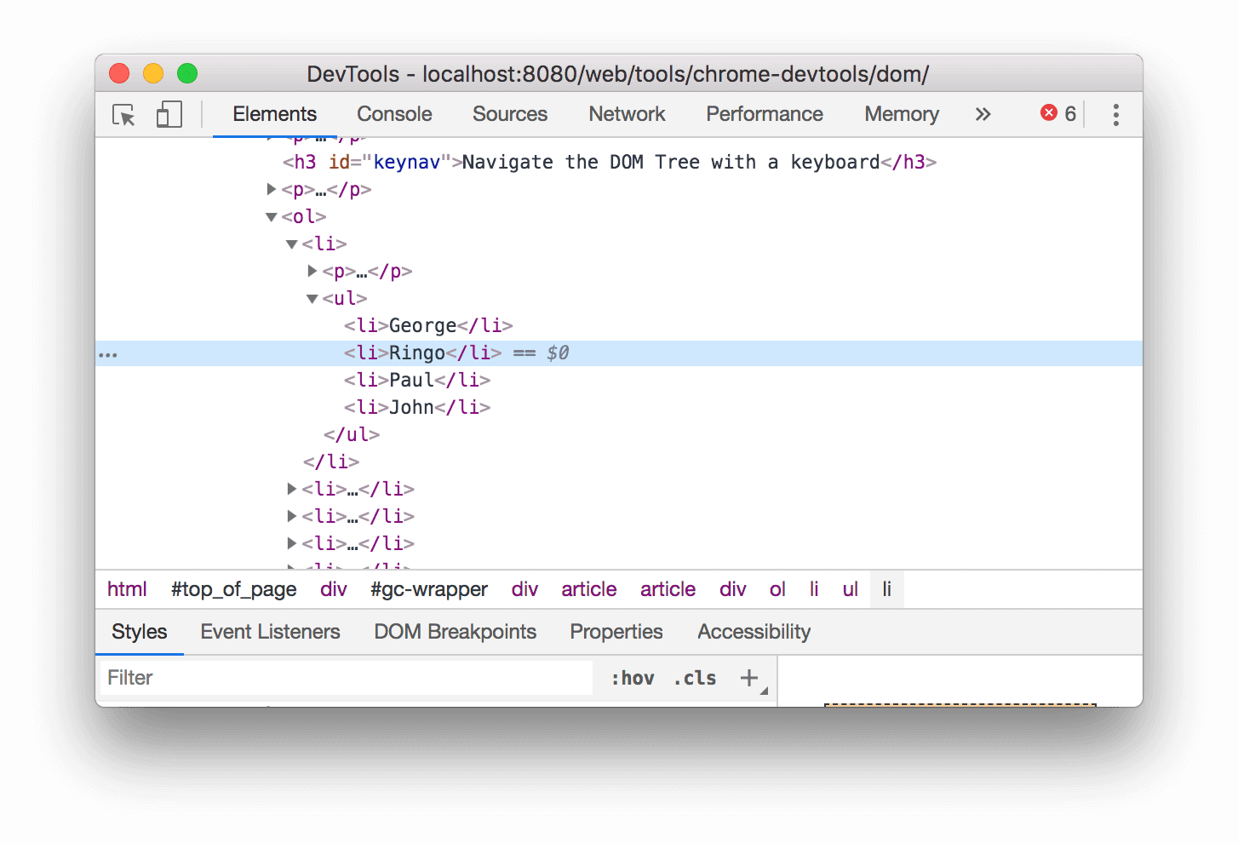The width and height of the screenshot is (1238, 843).
Task: Toggle the device toolbar
Action: point(169,114)
